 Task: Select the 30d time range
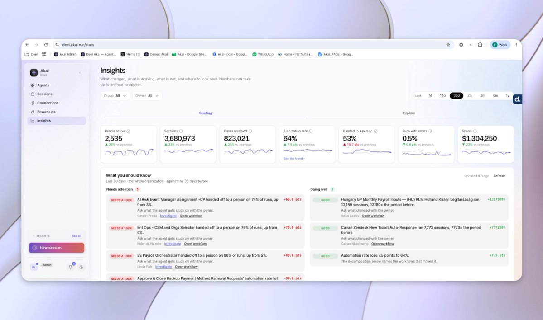[x=457, y=96]
